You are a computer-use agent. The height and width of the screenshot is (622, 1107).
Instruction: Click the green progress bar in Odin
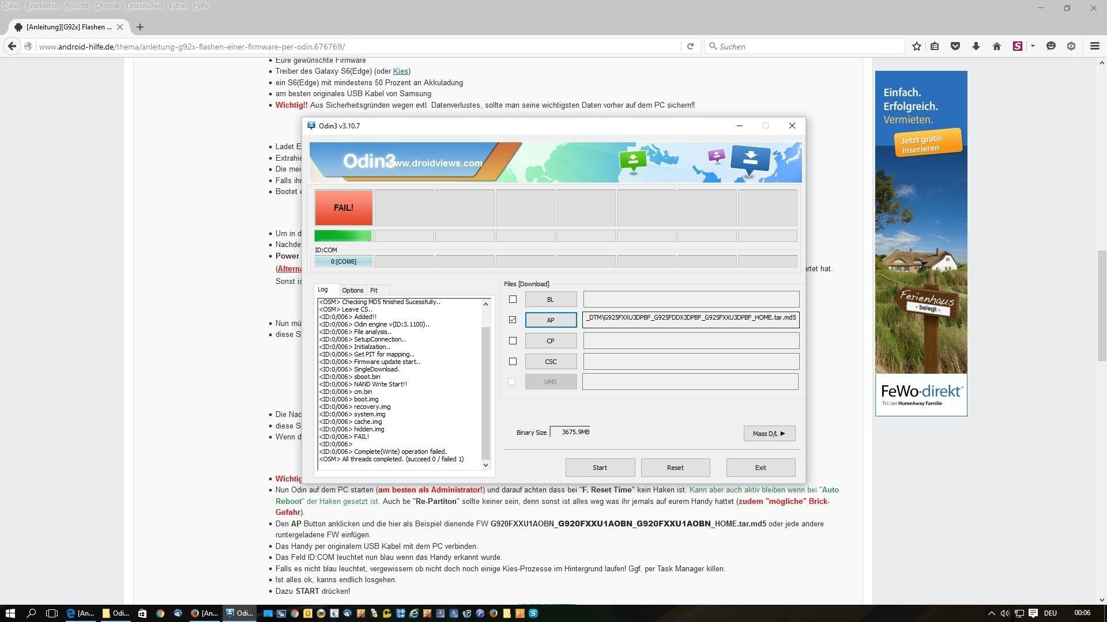tap(343, 236)
